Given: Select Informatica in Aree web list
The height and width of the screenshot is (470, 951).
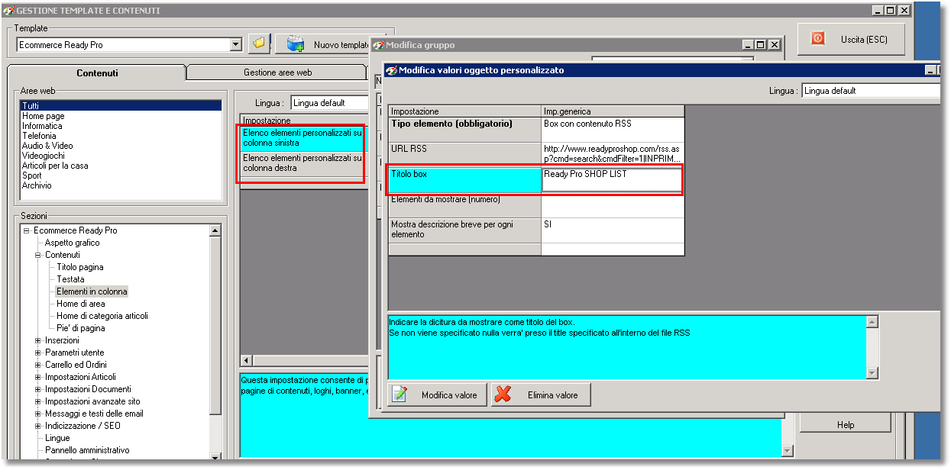Looking at the screenshot, I should point(42,126).
